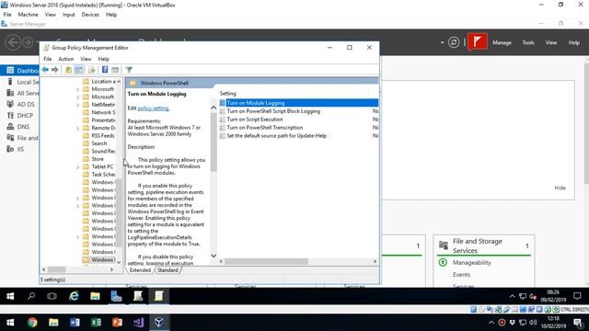589x331 pixels.
Task: Toggle the Show/Hide Action Pane toolbar icon
Action: [115, 70]
